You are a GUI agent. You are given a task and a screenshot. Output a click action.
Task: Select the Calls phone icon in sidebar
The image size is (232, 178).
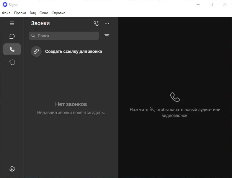(12, 49)
